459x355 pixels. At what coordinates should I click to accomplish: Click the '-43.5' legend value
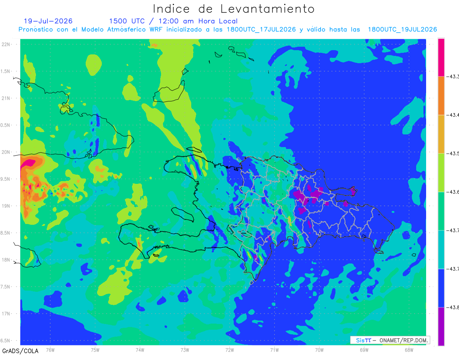pos(453,154)
